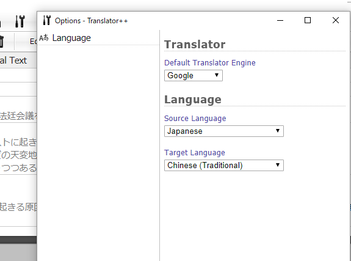The width and height of the screenshot is (351, 261).
Task: Click the Default Translator Engine label
Action: (x=210, y=63)
